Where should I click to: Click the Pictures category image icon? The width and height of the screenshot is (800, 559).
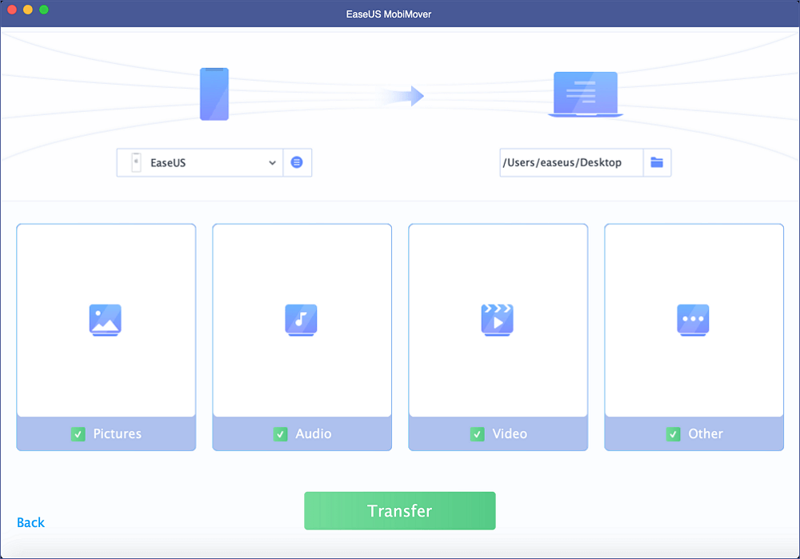(x=105, y=321)
